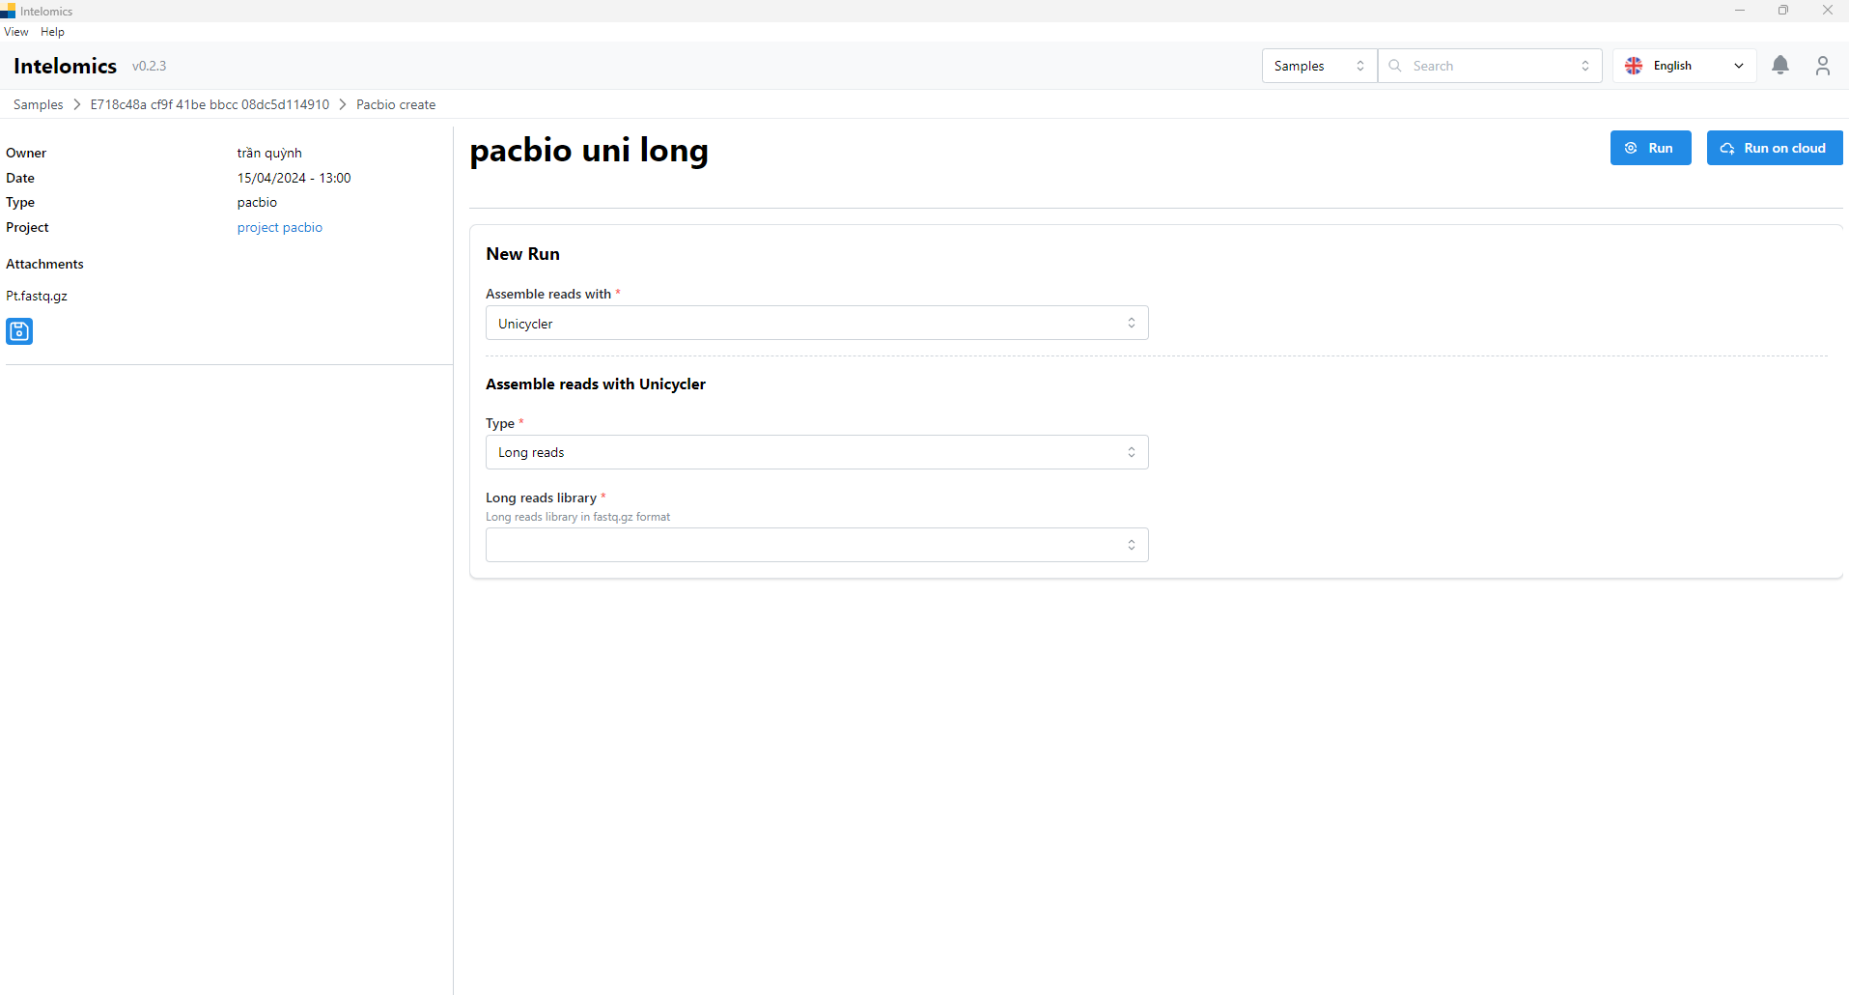Open the Samples category selector
1849x995 pixels.
click(1319, 66)
